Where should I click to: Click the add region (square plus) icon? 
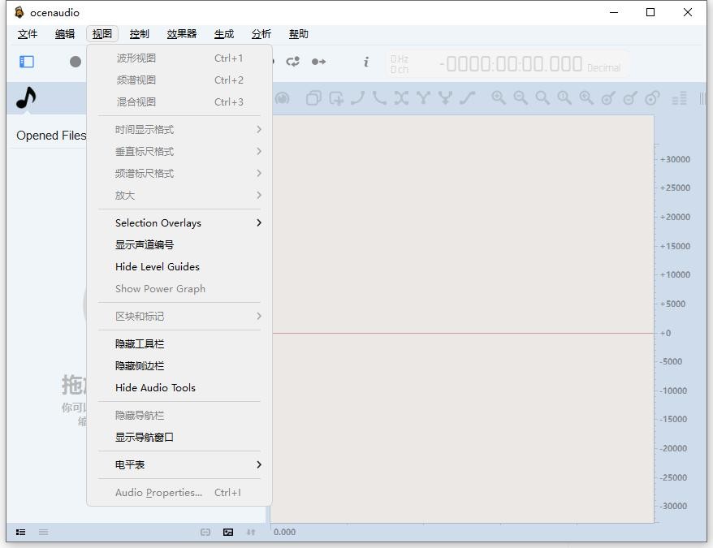coord(336,97)
